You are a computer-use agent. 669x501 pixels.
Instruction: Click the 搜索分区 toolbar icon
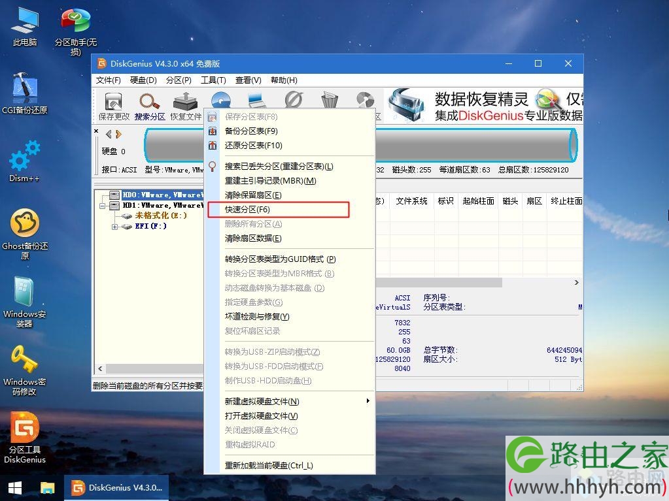[x=150, y=106]
